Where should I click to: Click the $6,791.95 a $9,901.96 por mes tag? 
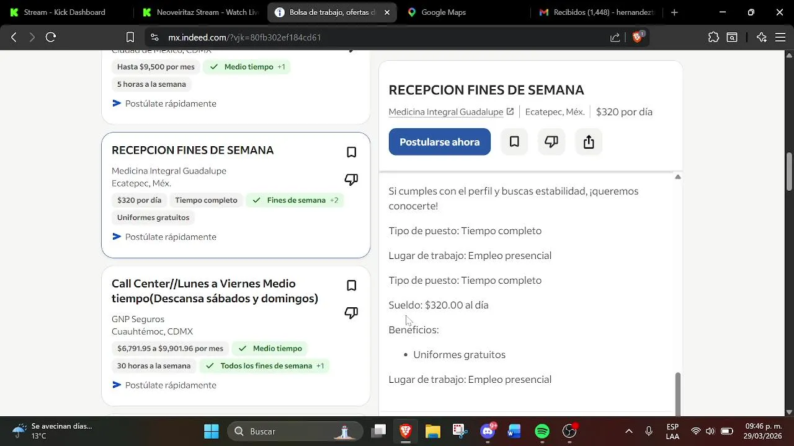(x=170, y=349)
